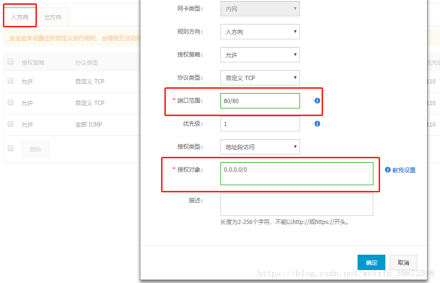Click the 协议类型 column header
440x283 pixels.
click(x=87, y=63)
